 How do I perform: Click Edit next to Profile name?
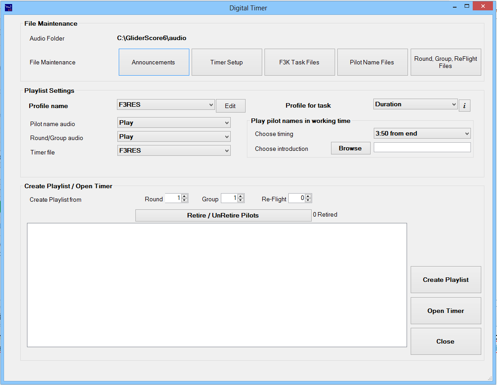230,106
